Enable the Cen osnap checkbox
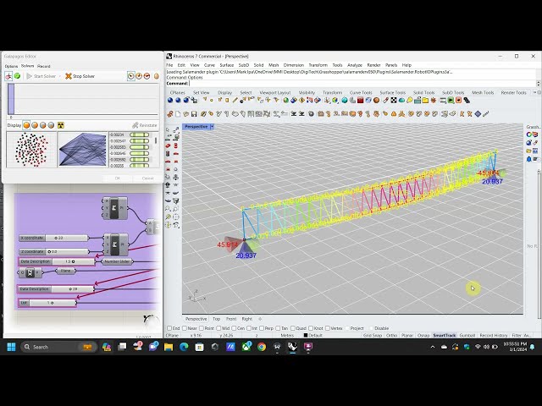The height and width of the screenshot is (406, 542). click(x=234, y=328)
